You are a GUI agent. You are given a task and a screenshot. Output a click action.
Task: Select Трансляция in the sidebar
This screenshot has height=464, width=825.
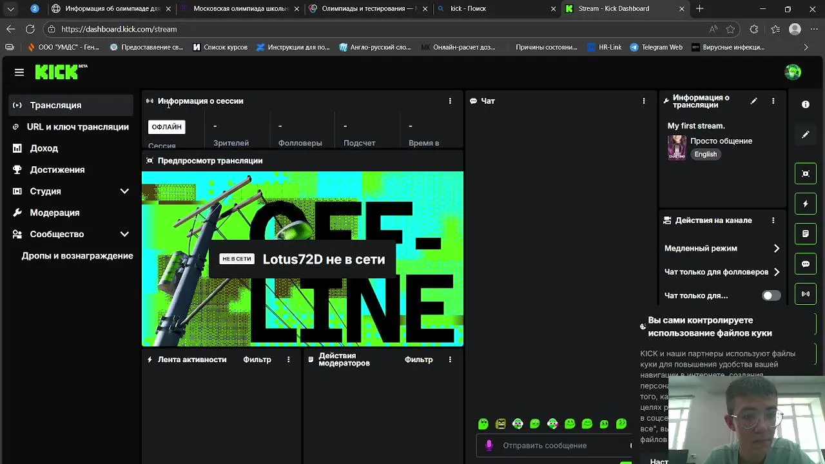[x=71, y=105]
